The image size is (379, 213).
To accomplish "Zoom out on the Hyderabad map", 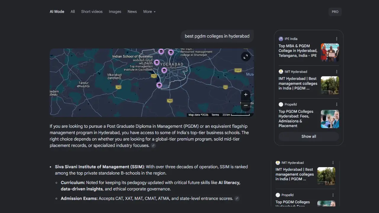I will pyautogui.click(x=246, y=105).
